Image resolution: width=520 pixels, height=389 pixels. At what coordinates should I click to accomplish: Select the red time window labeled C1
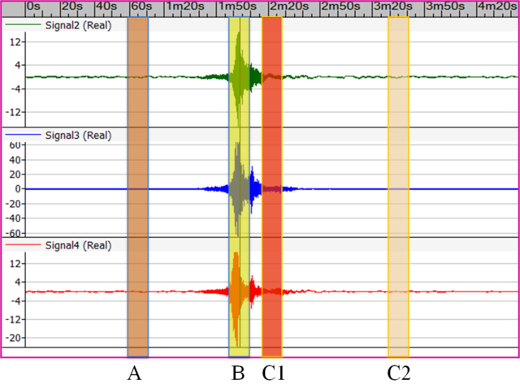[x=272, y=187]
